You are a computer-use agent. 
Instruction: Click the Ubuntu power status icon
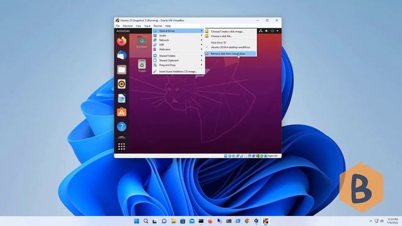point(272,31)
